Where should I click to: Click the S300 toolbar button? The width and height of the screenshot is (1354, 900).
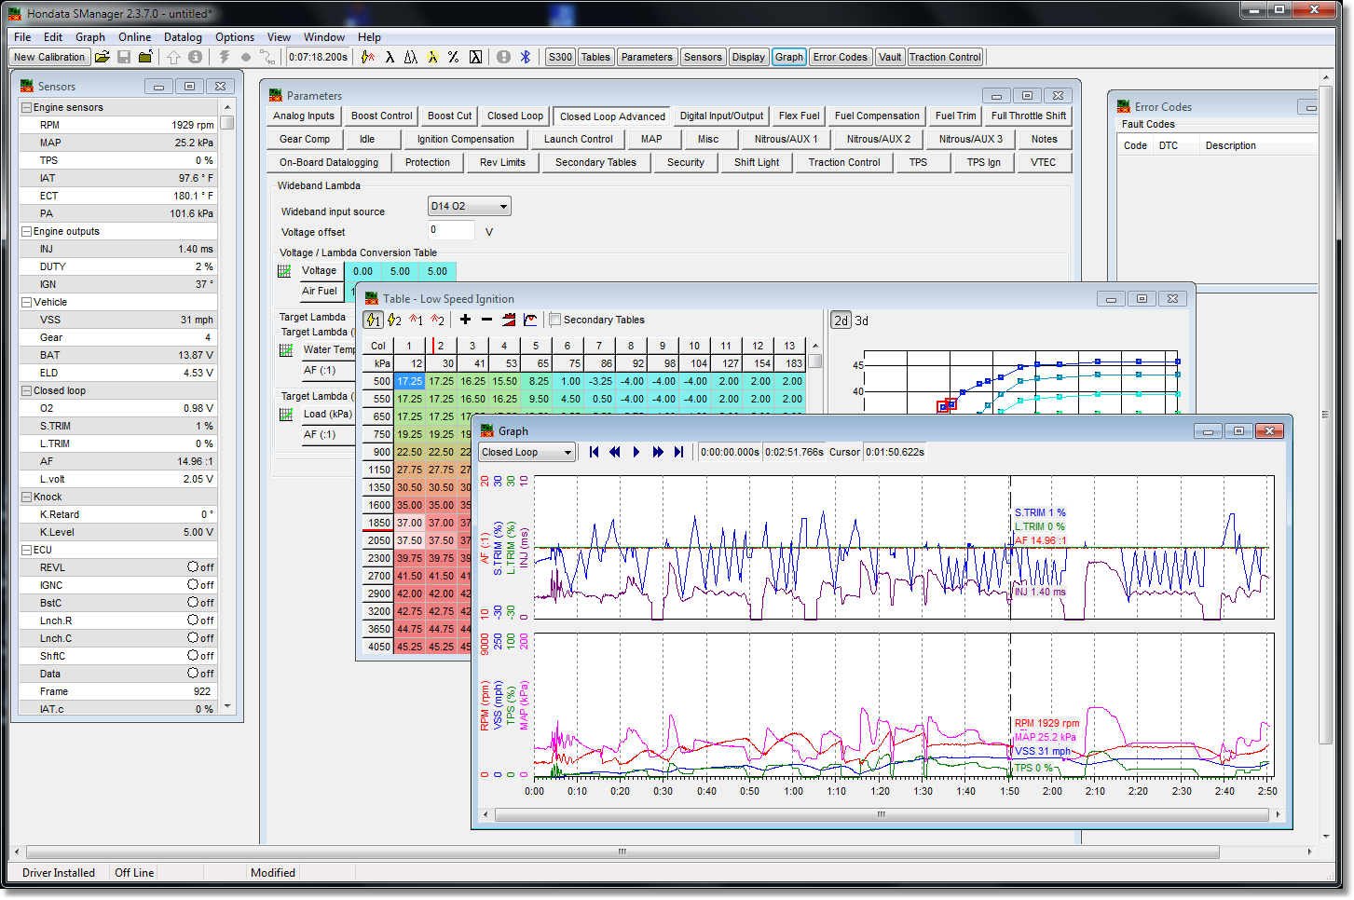pyautogui.click(x=560, y=57)
